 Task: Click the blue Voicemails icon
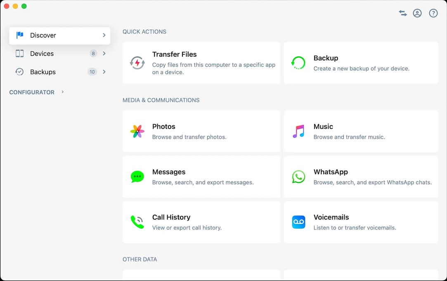[298, 222]
